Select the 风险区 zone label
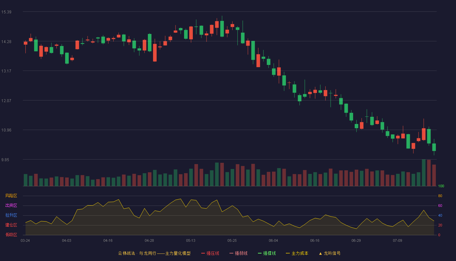This screenshot has width=456, height=261. pos(11,196)
